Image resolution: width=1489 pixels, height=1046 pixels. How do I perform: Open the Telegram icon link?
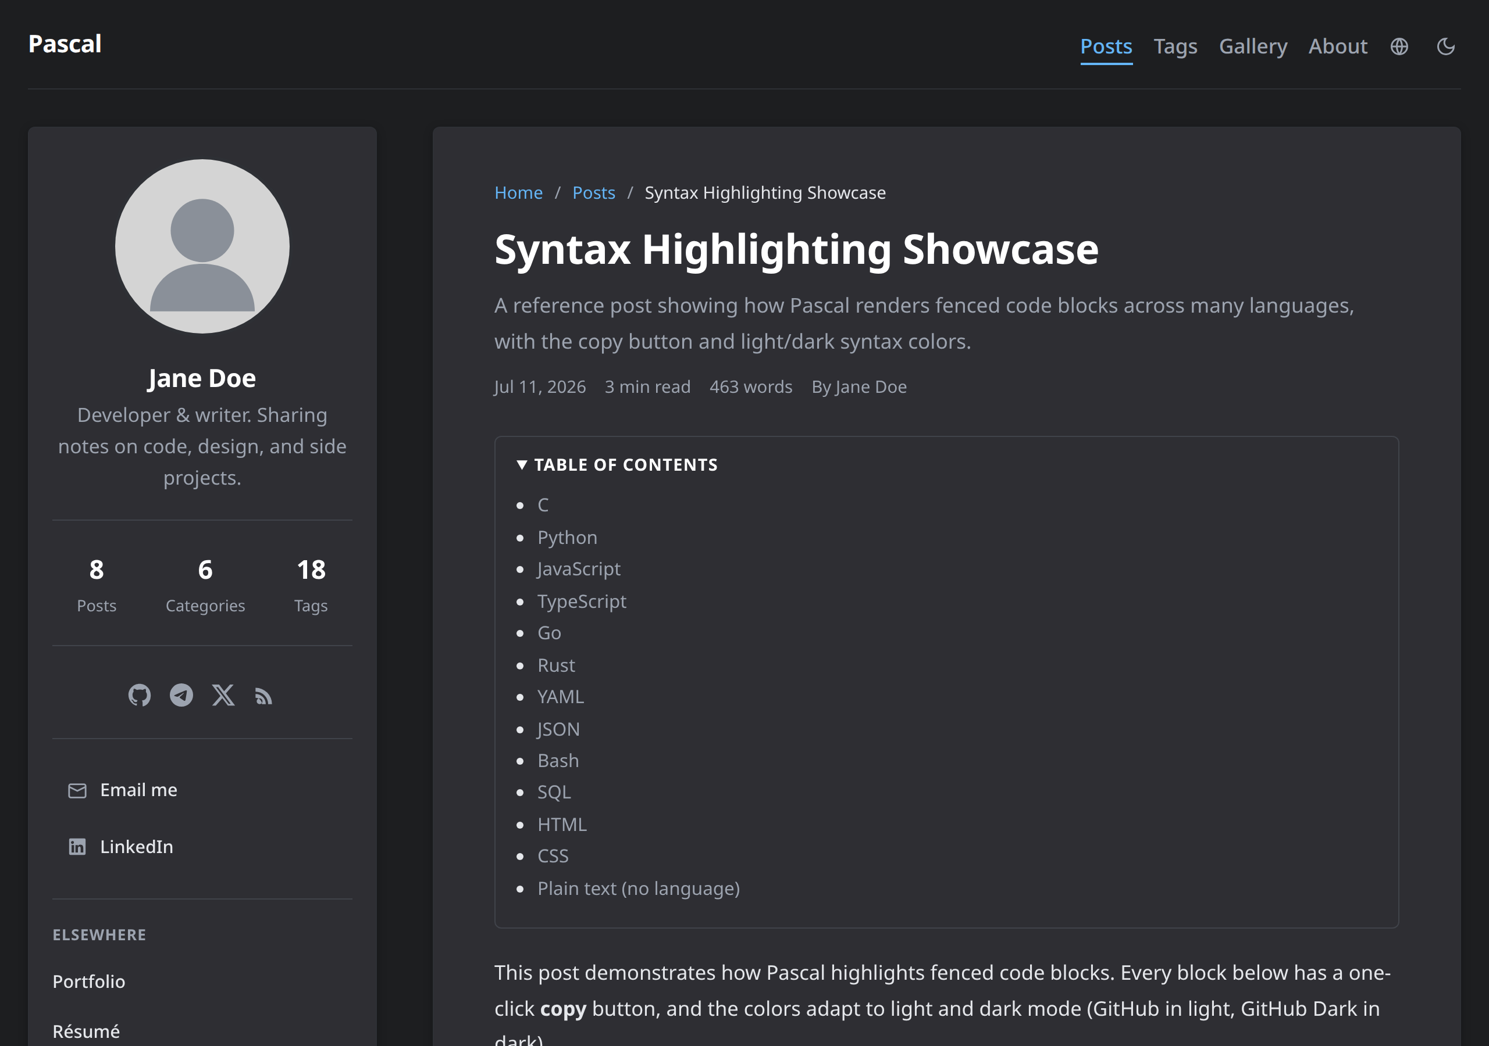[x=181, y=695]
